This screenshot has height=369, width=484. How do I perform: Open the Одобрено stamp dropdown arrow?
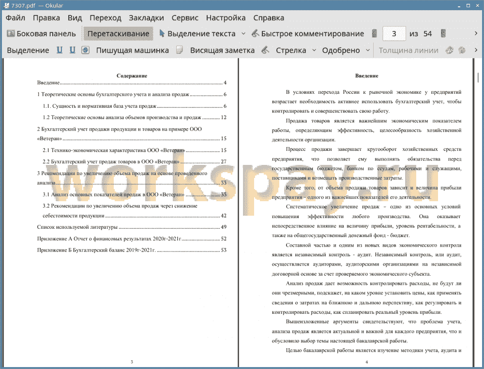[368, 50]
